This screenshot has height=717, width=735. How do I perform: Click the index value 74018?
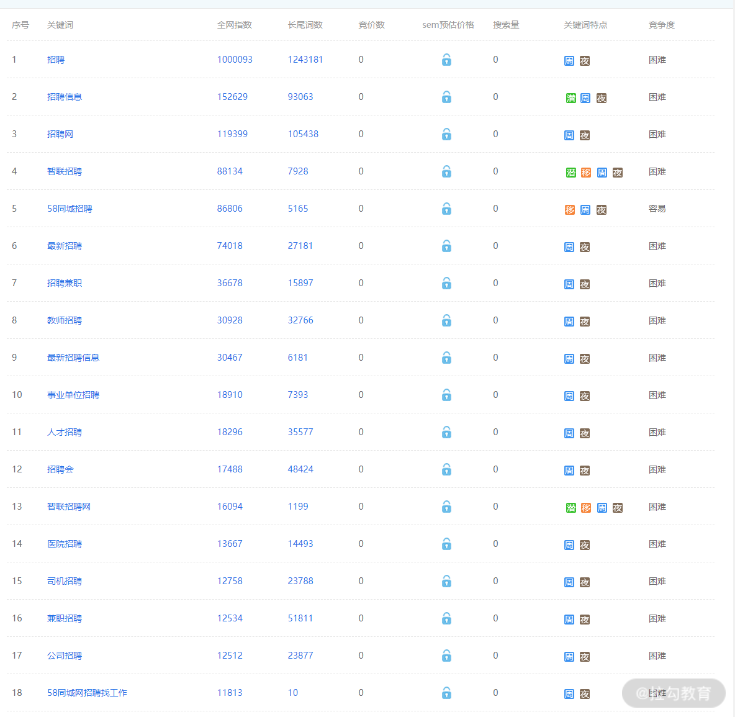point(230,246)
